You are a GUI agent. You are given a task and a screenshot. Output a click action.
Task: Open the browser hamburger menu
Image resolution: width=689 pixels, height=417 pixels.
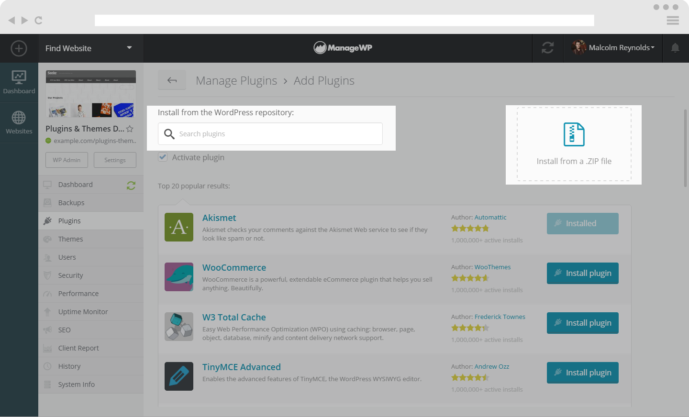(673, 21)
